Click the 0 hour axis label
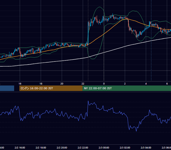 point(104,83)
